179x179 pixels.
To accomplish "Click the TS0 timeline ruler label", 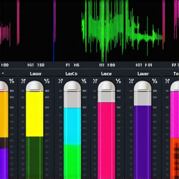I will click(41, 65).
